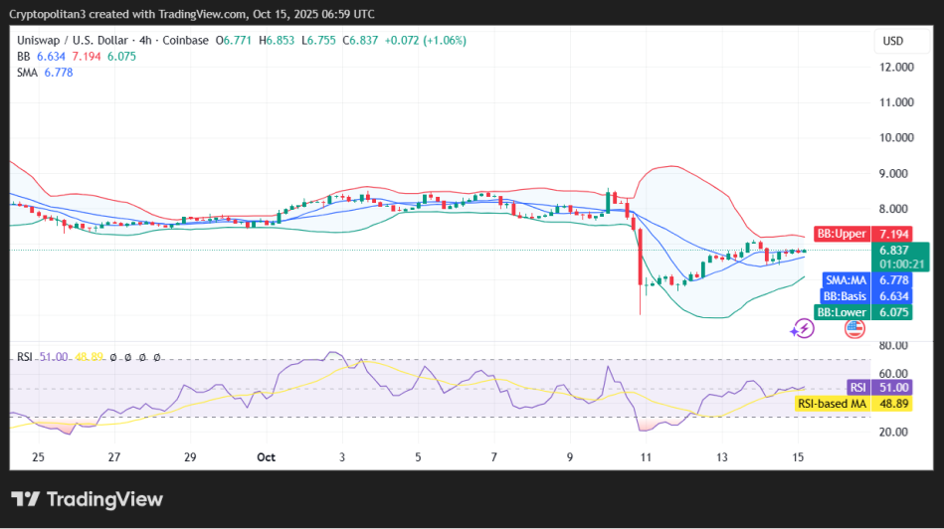Click the 12.000 level on price scale

click(x=892, y=67)
